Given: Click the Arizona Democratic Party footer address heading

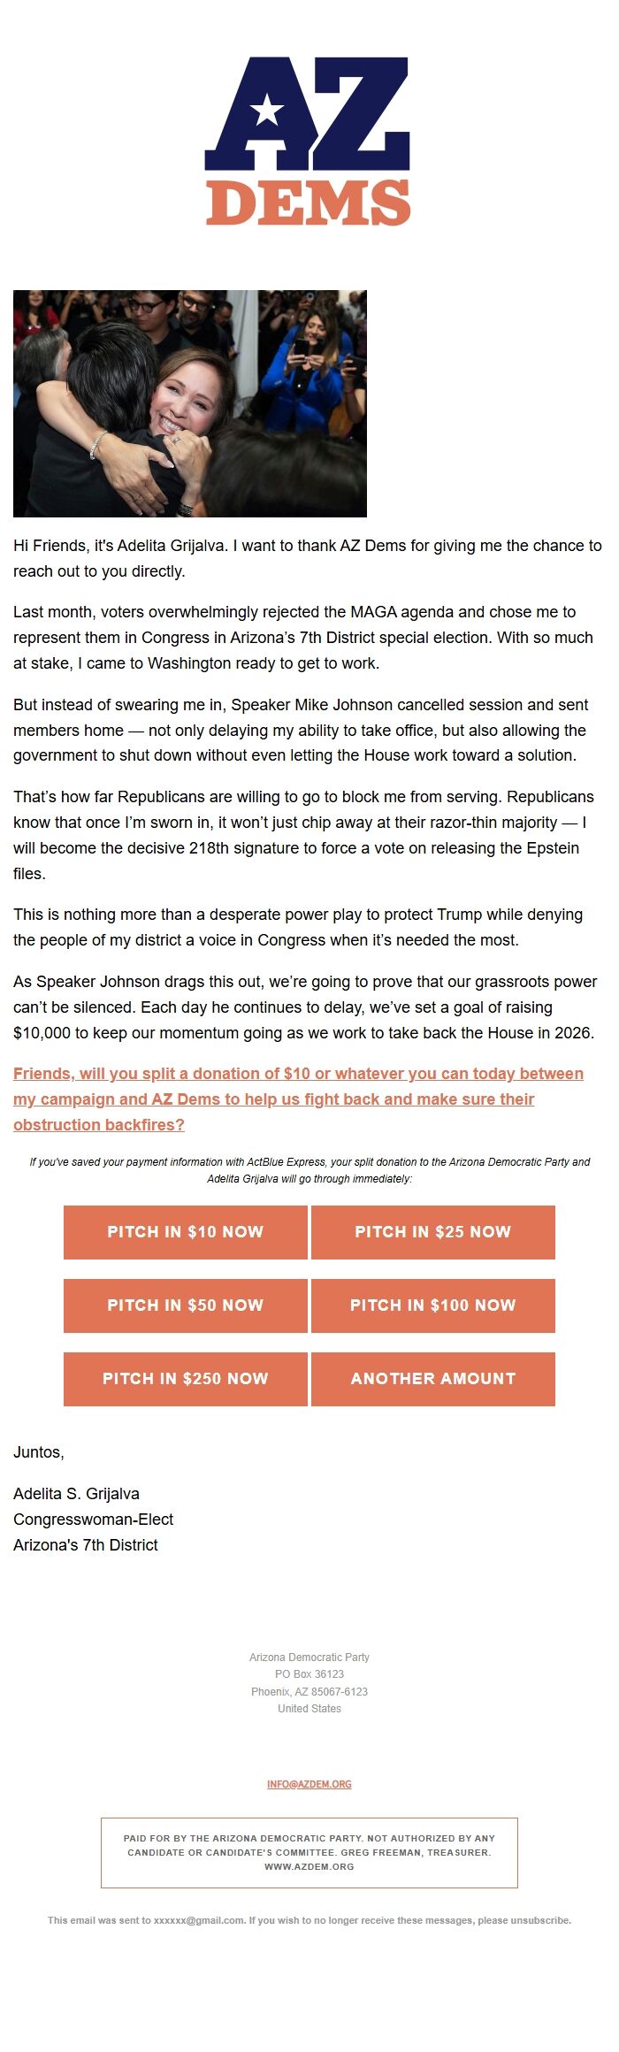Looking at the screenshot, I should click(x=309, y=1657).
